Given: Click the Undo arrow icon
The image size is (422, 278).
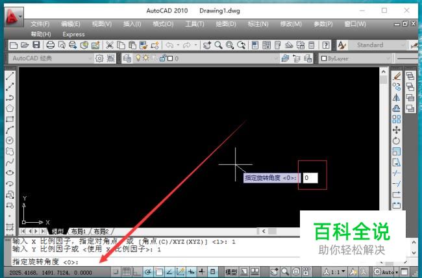Looking at the screenshot, I should [169, 45].
